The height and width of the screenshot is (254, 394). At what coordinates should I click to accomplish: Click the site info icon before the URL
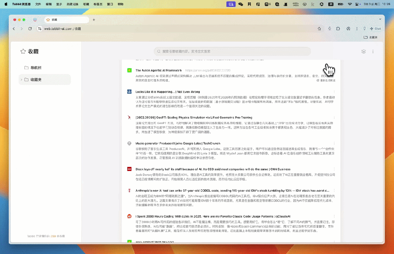point(40,28)
